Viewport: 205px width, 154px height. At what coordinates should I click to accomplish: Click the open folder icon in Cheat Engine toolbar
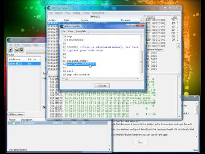[16, 50]
